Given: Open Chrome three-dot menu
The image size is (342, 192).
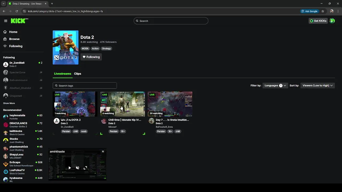Looking at the screenshot, I should click(x=338, y=11).
